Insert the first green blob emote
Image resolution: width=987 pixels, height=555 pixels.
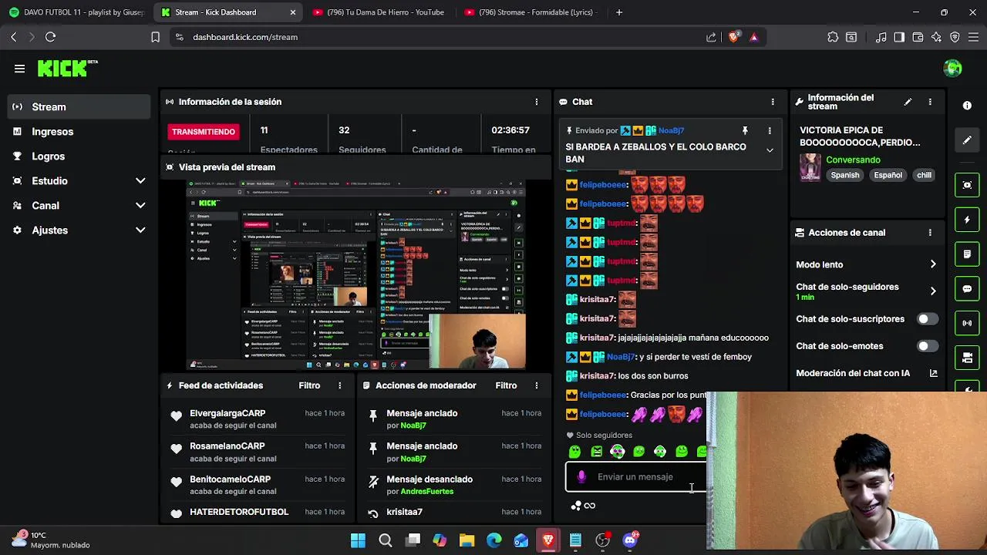(x=574, y=452)
